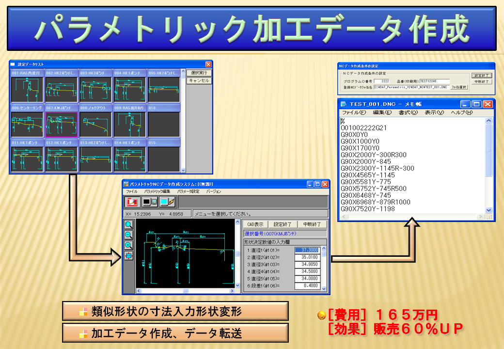Click the 登録NCデータファイル名 path field
This screenshot has width=504, height=349.
click(x=411, y=87)
